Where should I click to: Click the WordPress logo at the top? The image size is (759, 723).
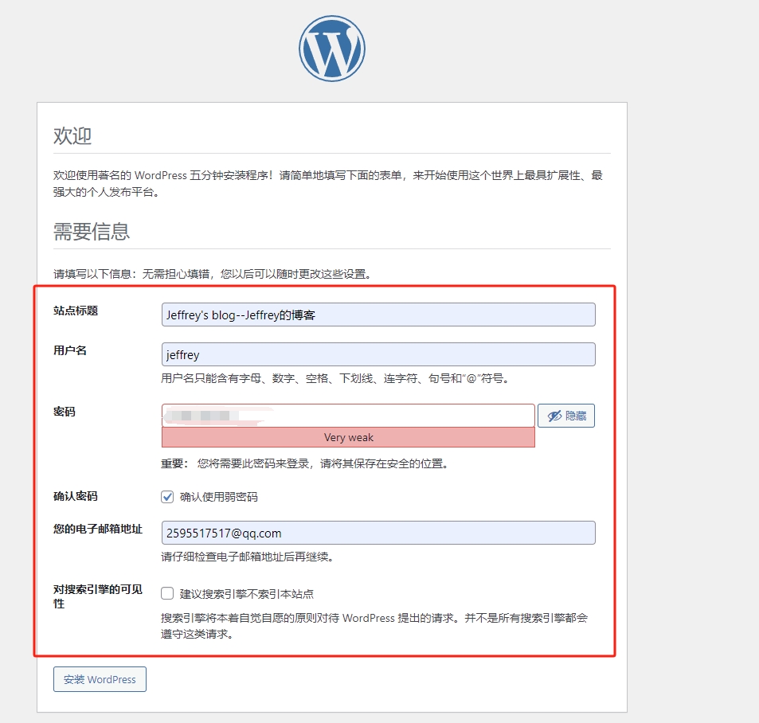click(332, 49)
